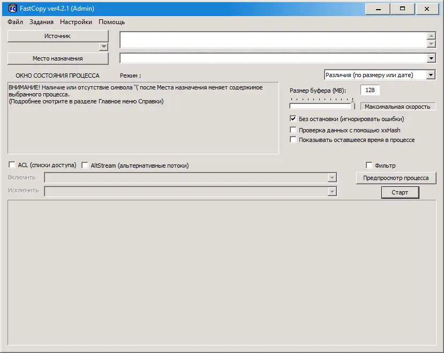Click the Старт button
Image resolution: width=444 pixels, height=353 pixels.
pos(400,192)
